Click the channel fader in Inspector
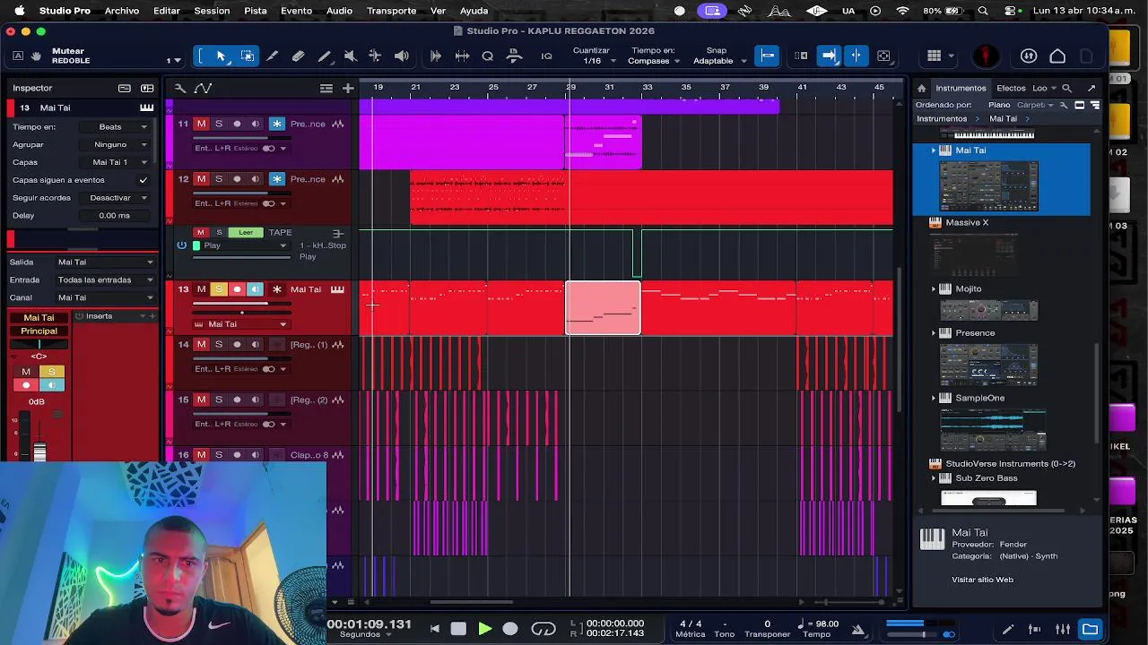This screenshot has height=645, width=1148. (x=39, y=450)
